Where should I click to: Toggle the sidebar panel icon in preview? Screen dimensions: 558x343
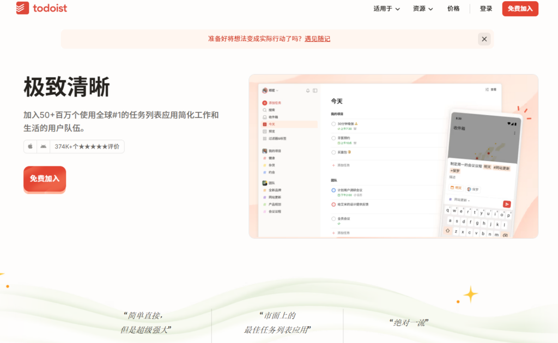pyautogui.click(x=315, y=91)
